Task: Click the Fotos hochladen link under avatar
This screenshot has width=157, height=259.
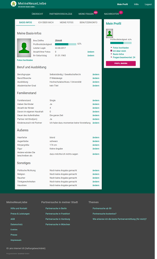Action: [x=25, y=60]
